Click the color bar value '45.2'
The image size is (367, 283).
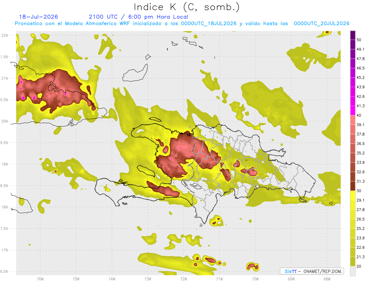pyautogui.click(x=361, y=78)
